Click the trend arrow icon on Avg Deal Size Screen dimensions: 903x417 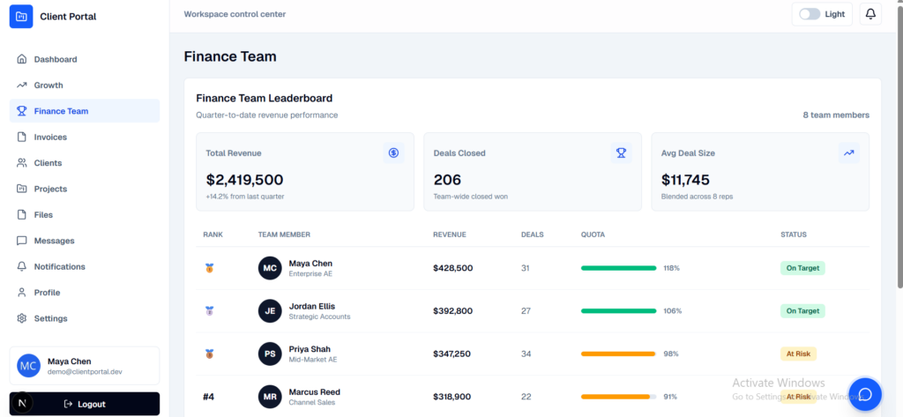[x=849, y=153]
